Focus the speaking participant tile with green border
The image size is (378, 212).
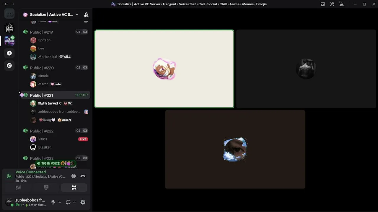[x=164, y=69]
